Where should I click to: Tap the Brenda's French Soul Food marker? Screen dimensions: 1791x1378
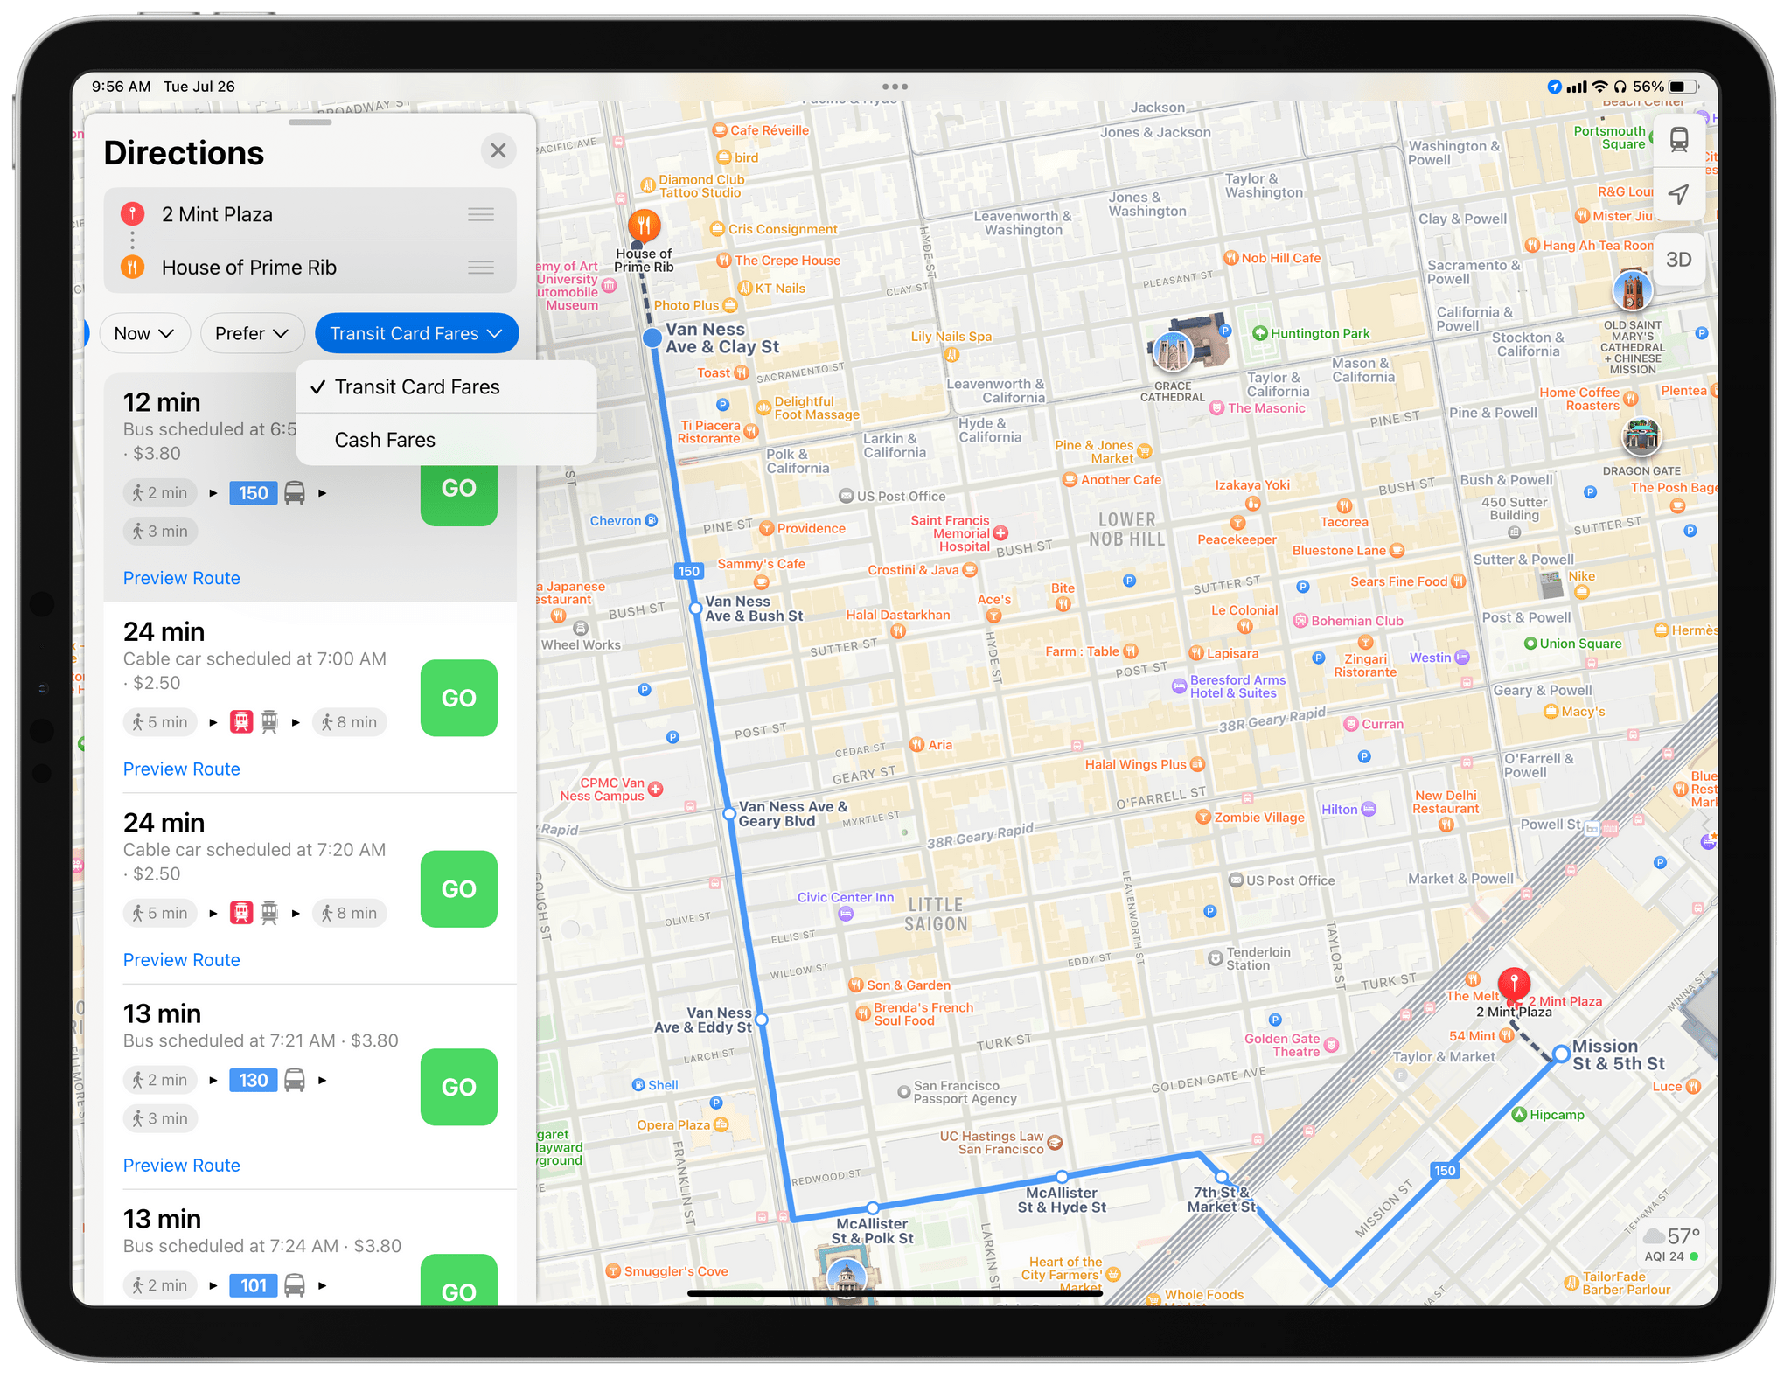[863, 1014]
